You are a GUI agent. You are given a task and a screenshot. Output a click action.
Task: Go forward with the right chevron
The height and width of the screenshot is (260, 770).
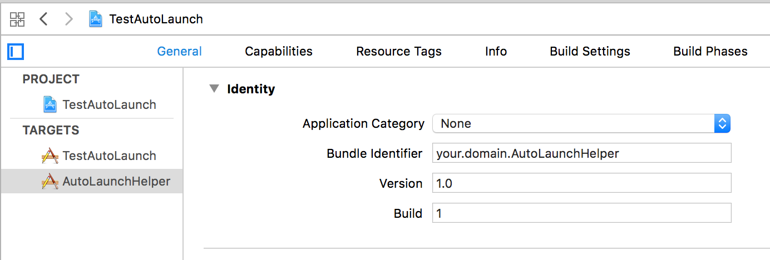69,19
